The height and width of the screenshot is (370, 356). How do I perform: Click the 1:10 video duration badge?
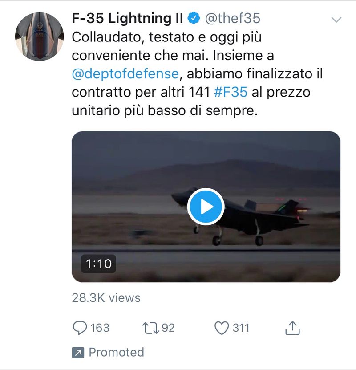click(x=98, y=264)
